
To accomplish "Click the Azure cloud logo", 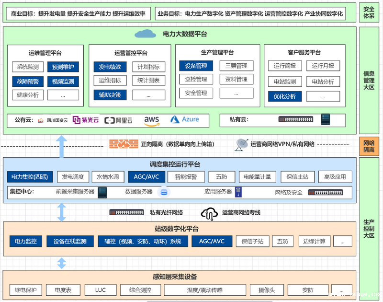I will click(184, 120).
